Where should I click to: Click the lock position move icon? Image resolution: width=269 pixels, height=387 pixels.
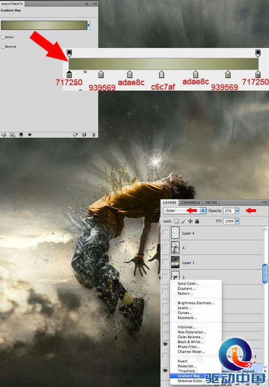pos(190,221)
